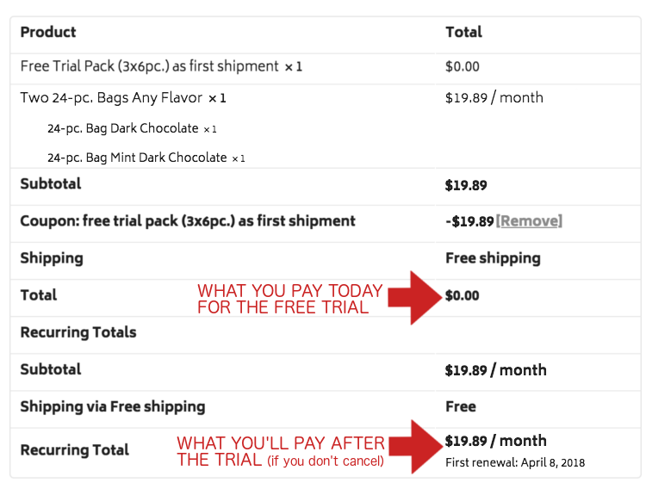Click WHAT YOU'LL PAY AFTER THE TRIAL text

281,452
